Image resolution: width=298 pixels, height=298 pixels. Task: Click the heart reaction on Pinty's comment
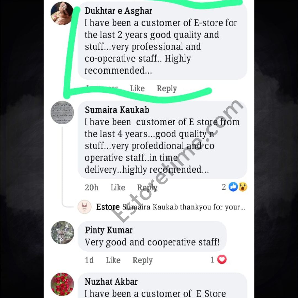pos(222,260)
